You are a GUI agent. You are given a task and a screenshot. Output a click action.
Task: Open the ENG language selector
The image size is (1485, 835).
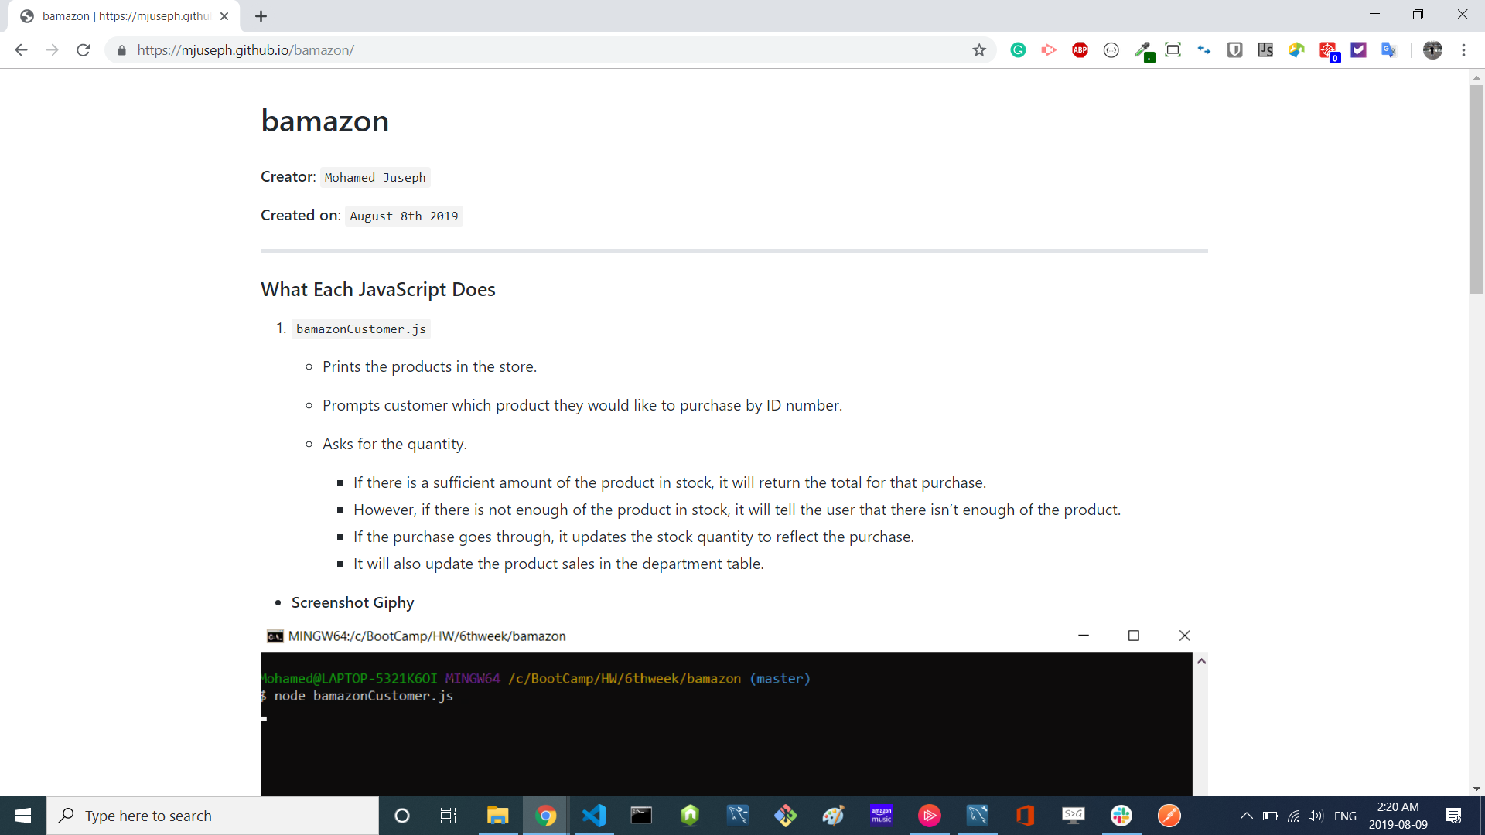[1345, 816]
